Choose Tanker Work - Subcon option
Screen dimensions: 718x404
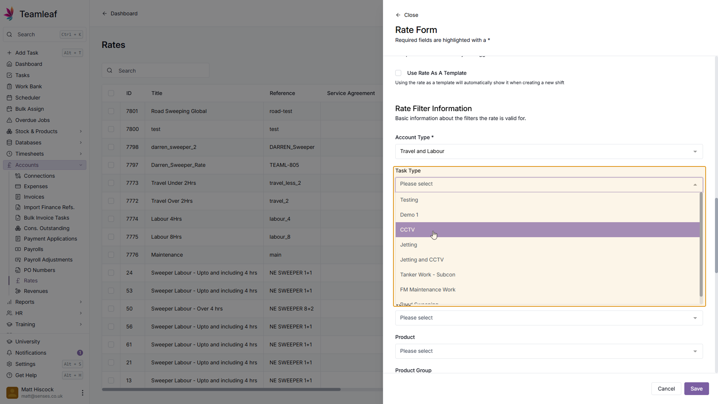coord(427,275)
